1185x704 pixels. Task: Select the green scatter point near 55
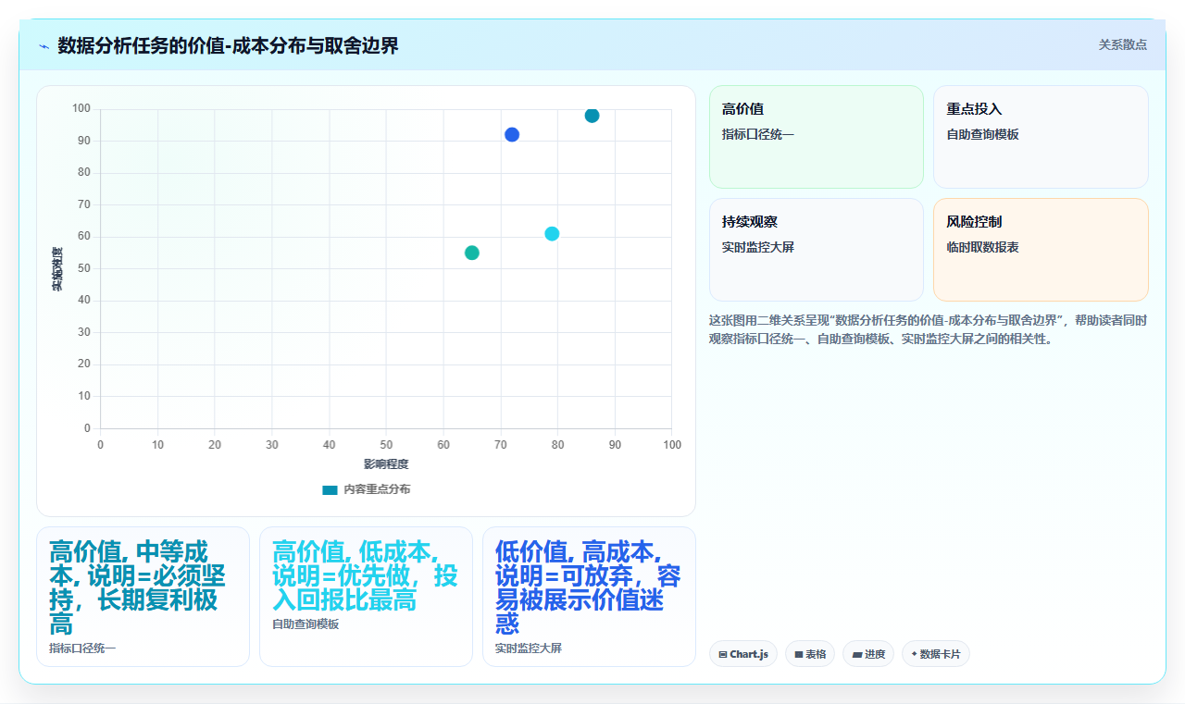pos(472,253)
